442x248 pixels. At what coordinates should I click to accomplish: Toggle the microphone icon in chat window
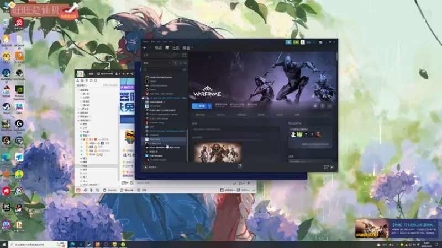pos(91,190)
